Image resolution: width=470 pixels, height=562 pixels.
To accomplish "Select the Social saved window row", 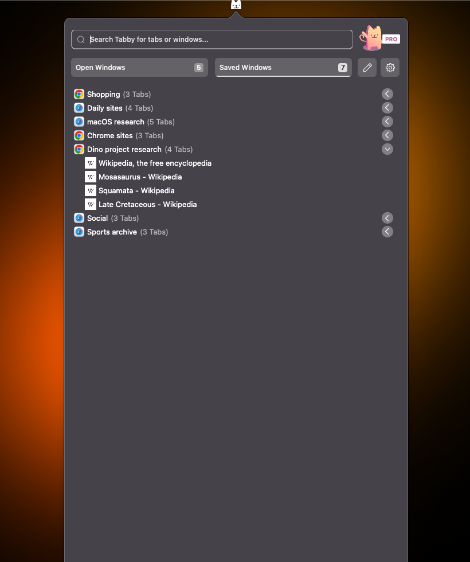I will point(234,218).
